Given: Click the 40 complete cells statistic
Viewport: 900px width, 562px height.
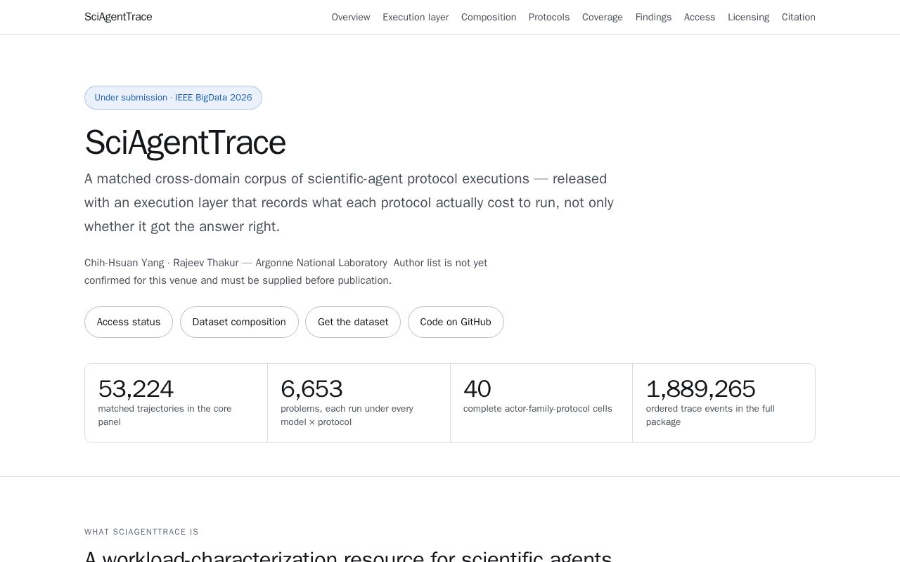Looking at the screenshot, I should click(x=541, y=403).
